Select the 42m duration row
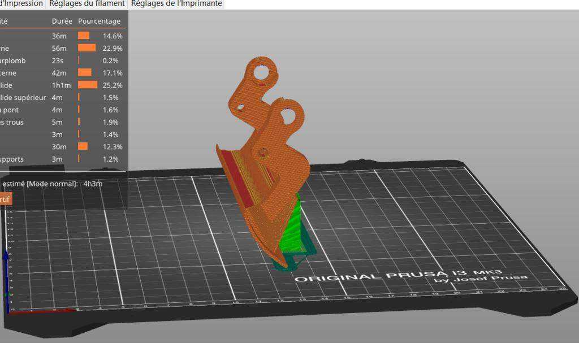 click(x=63, y=73)
